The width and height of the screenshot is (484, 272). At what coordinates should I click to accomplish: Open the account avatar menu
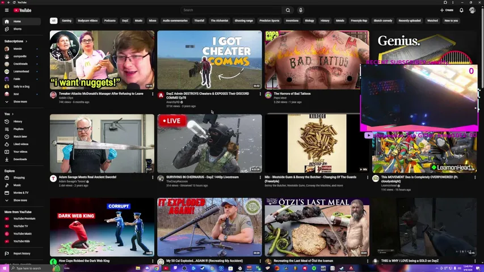tap(472, 10)
